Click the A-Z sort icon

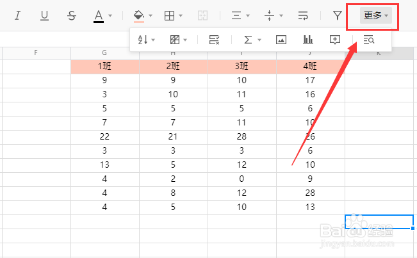tap(143, 40)
